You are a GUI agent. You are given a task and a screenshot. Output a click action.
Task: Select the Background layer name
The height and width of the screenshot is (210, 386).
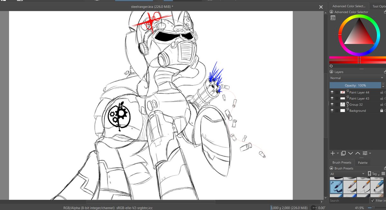pos(358,111)
